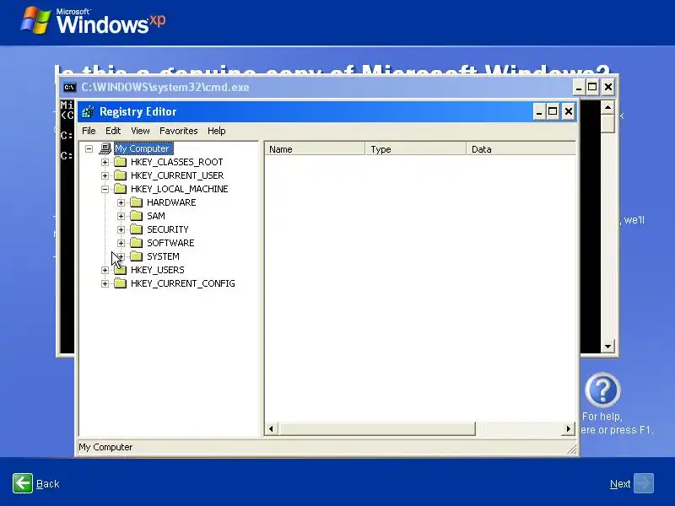Click the HKEY_USERS folder icon
The height and width of the screenshot is (506, 675).
click(120, 270)
